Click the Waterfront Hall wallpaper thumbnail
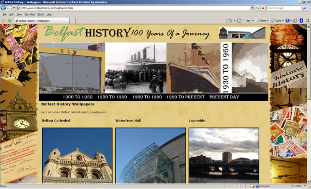Viewport: 311px width, 189px height. point(150,155)
